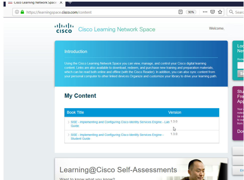Screen dimensions: 244x180
Task: Open the page actions three-dot menu
Action: click(x=205, y=12)
